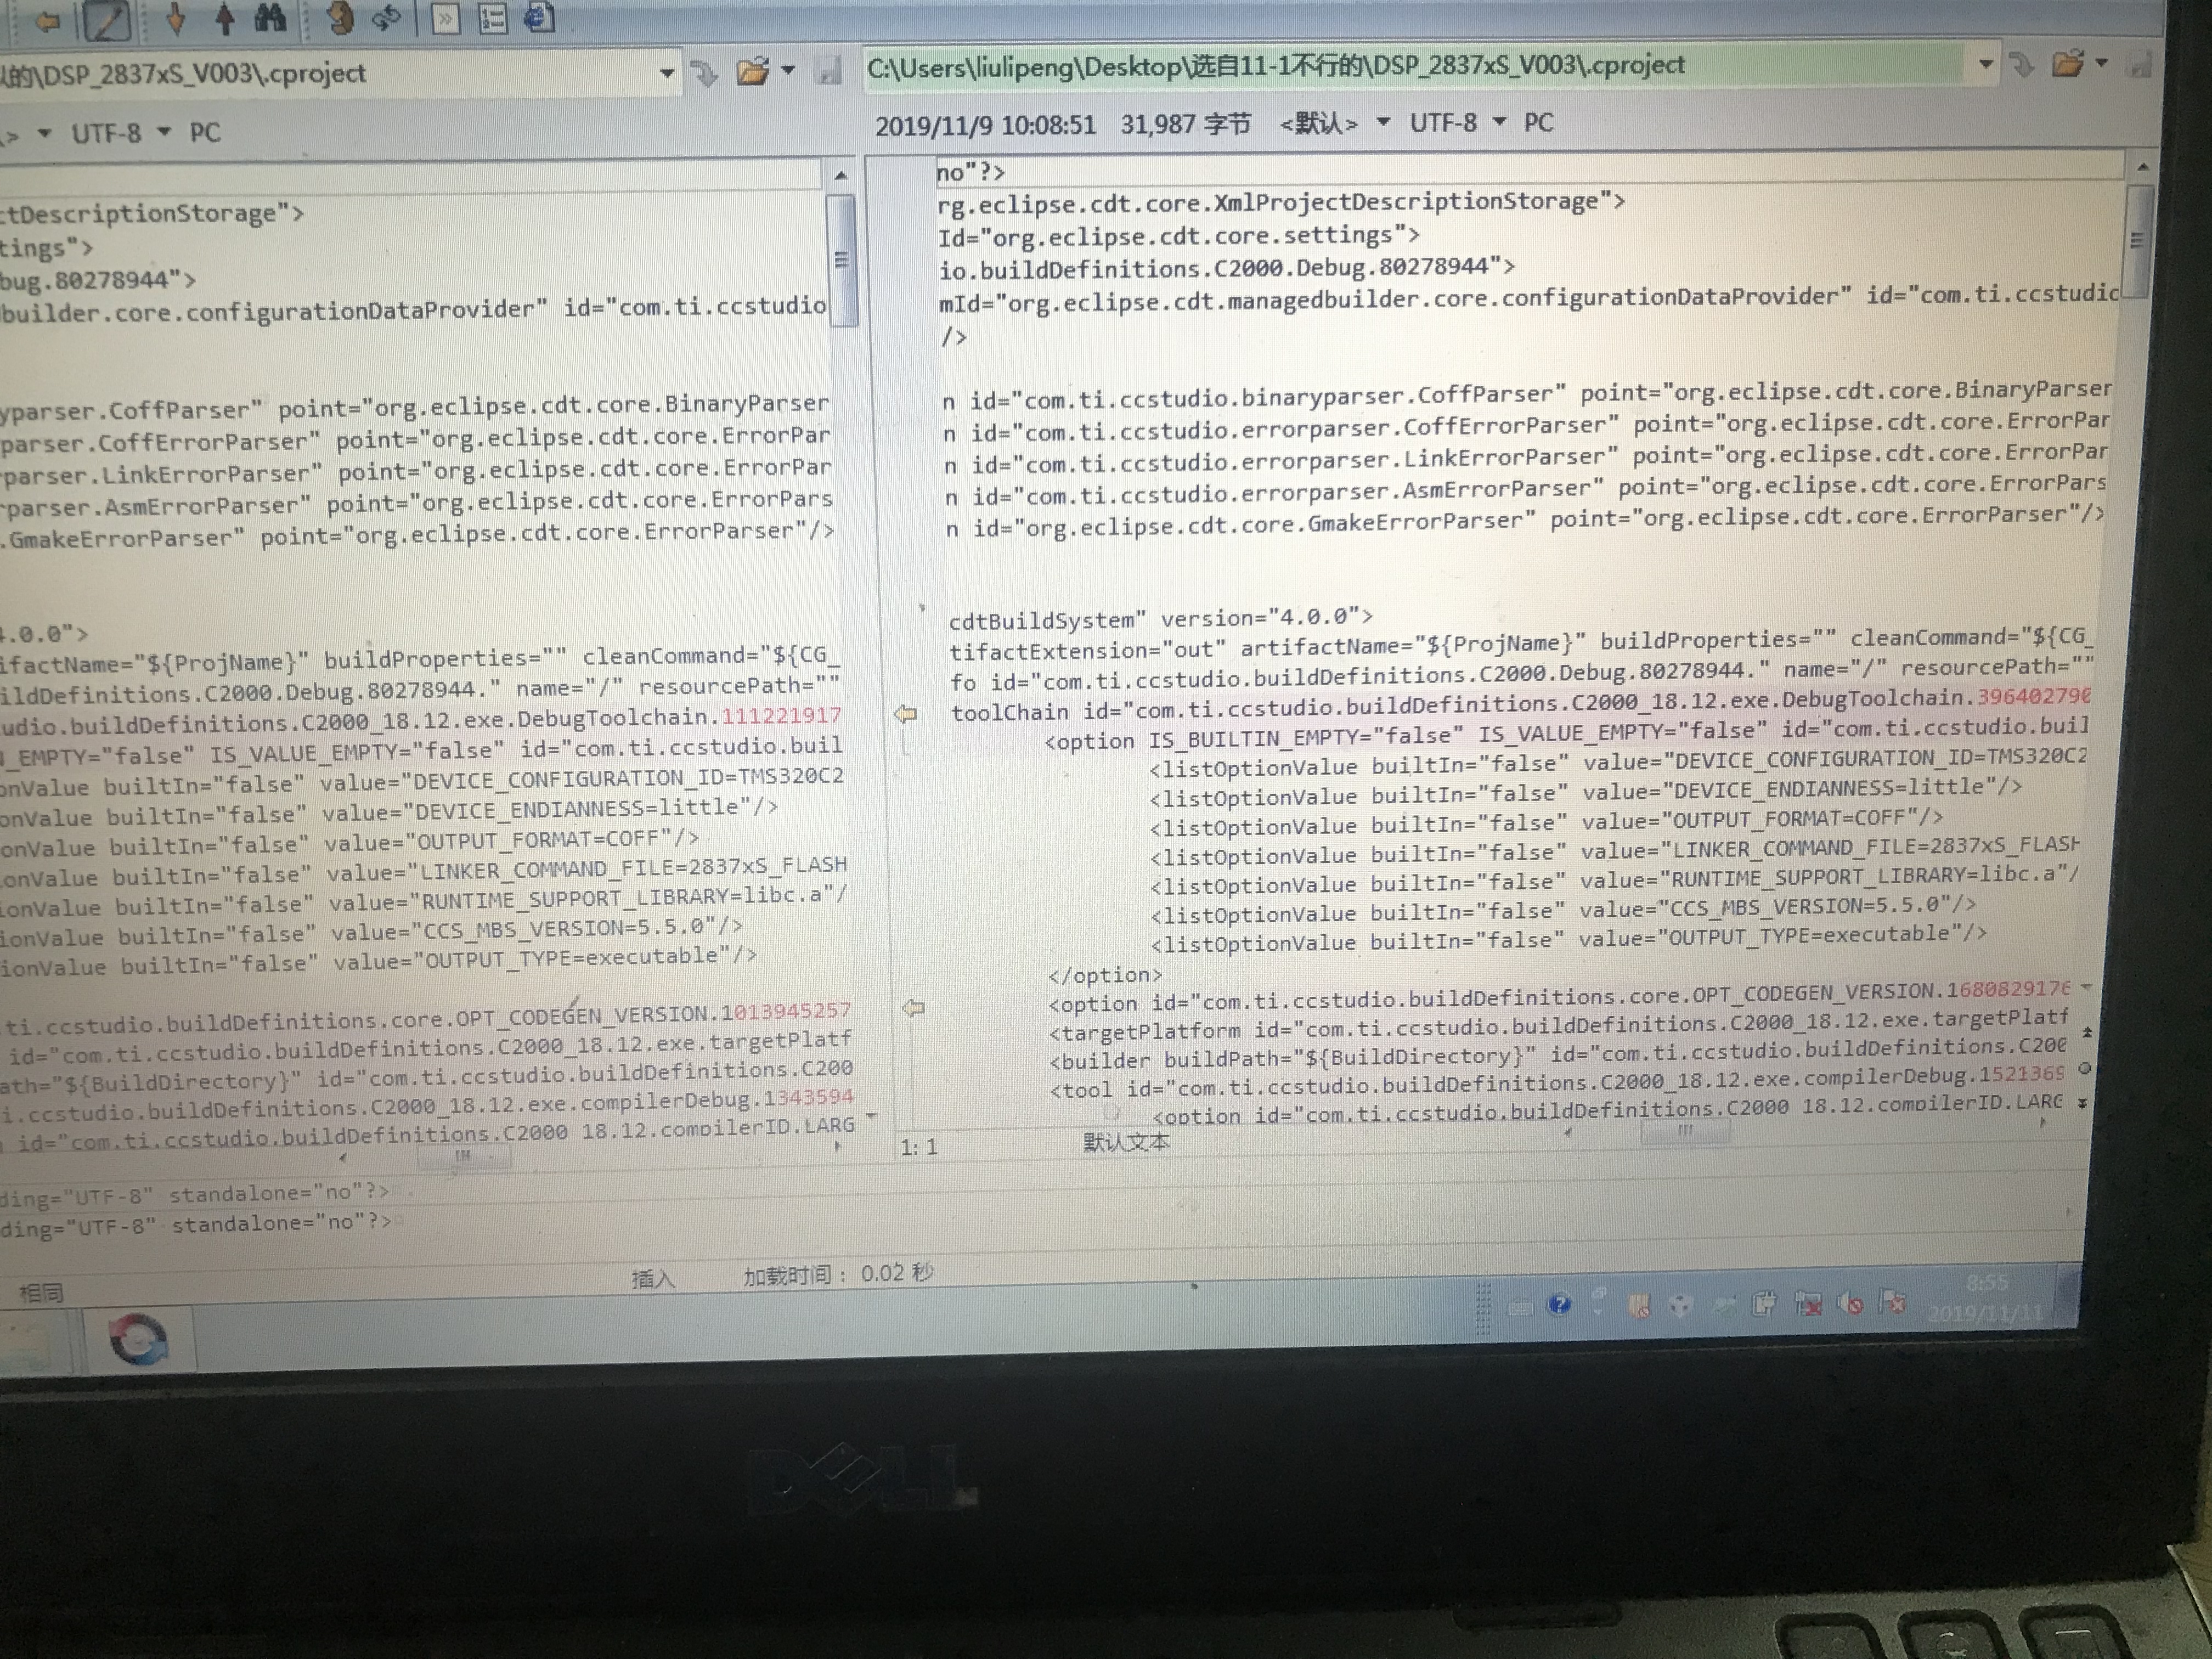The image size is (2212, 1659).
Task: Open file browser for left pane
Action: tap(752, 72)
